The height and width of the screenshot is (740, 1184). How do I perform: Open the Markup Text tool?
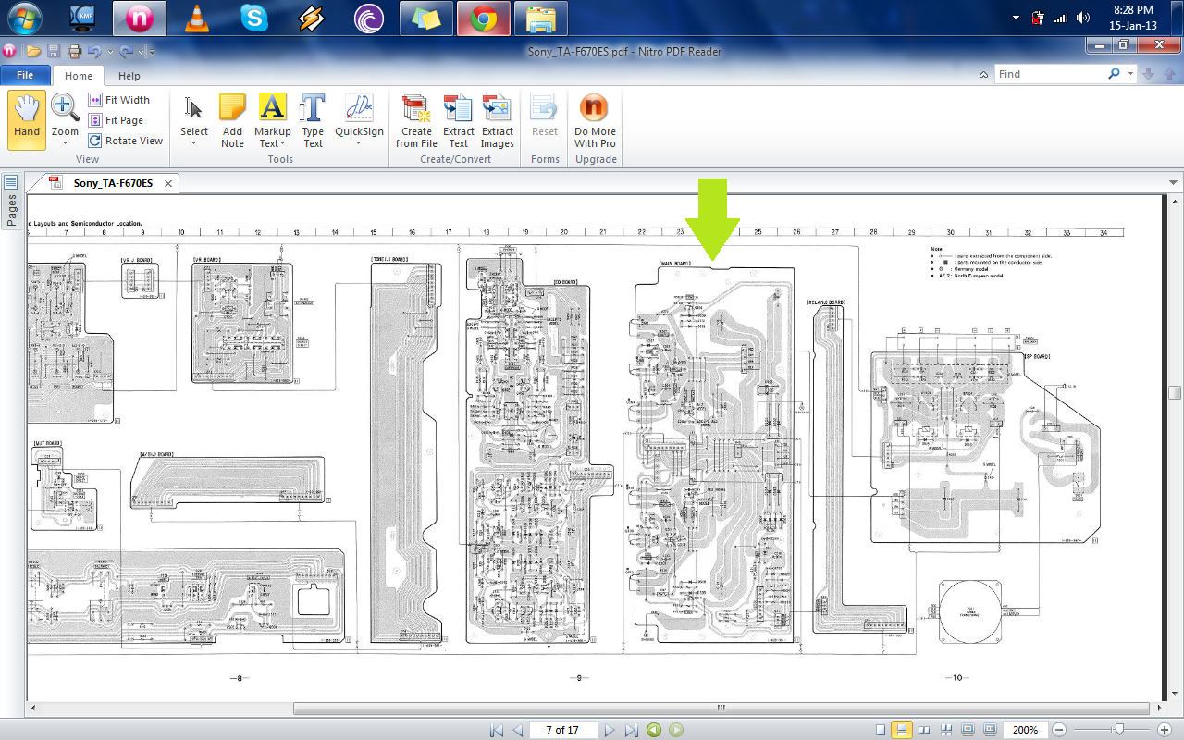point(272,120)
